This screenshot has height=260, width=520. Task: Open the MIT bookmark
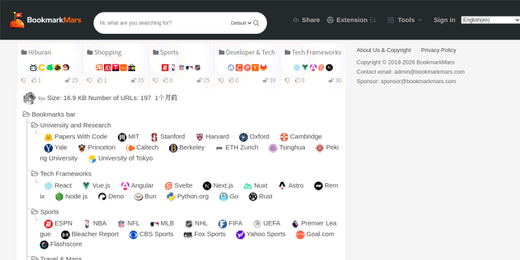(129, 136)
